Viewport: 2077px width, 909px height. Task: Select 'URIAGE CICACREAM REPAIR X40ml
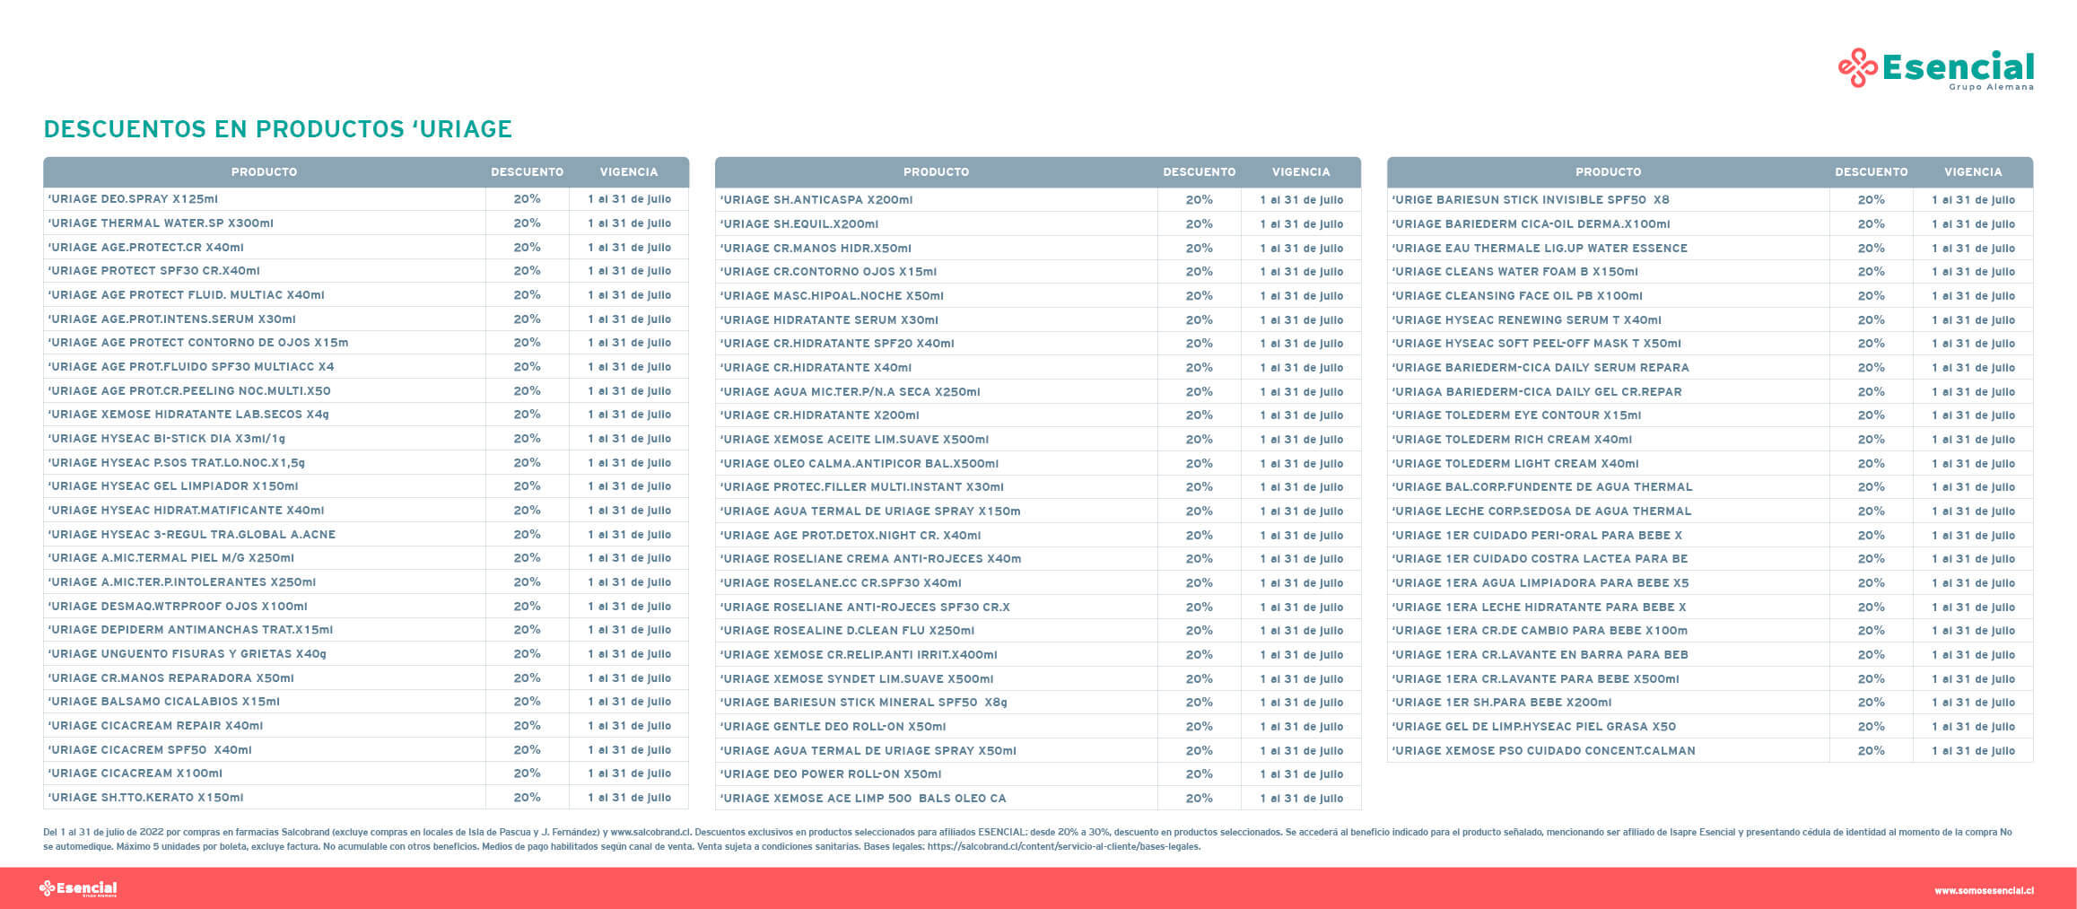[x=366, y=726]
